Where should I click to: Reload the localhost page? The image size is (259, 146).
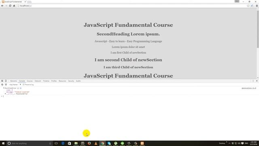10,6
